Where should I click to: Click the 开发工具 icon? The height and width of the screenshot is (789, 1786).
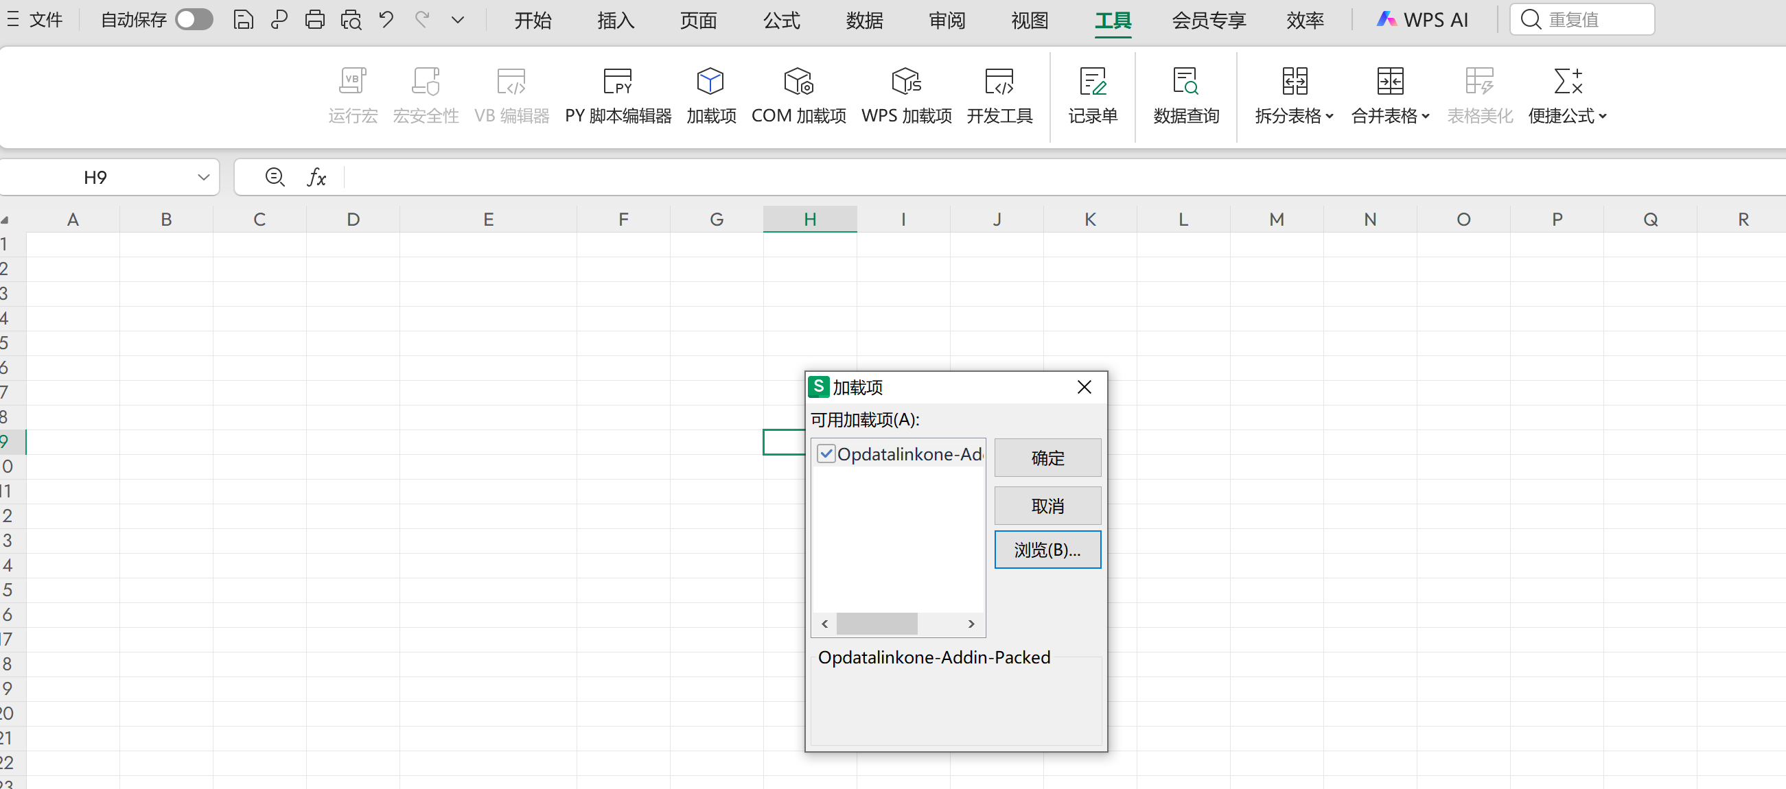click(x=999, y=93)
